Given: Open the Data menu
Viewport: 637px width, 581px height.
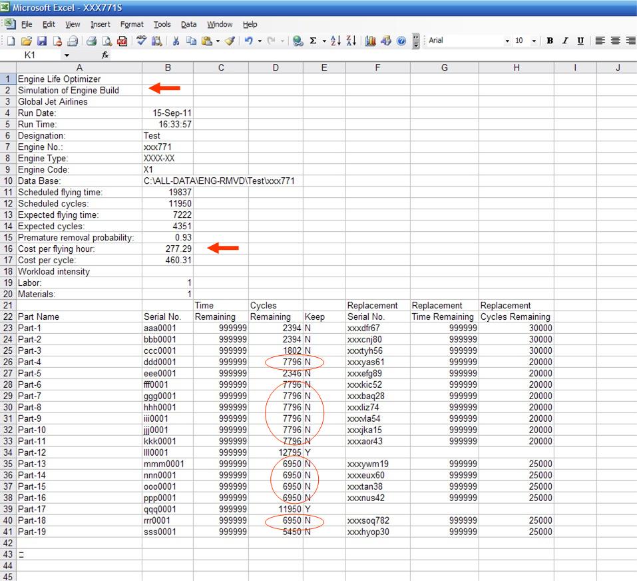Looking at the screenshot, I should coord(188,25).
